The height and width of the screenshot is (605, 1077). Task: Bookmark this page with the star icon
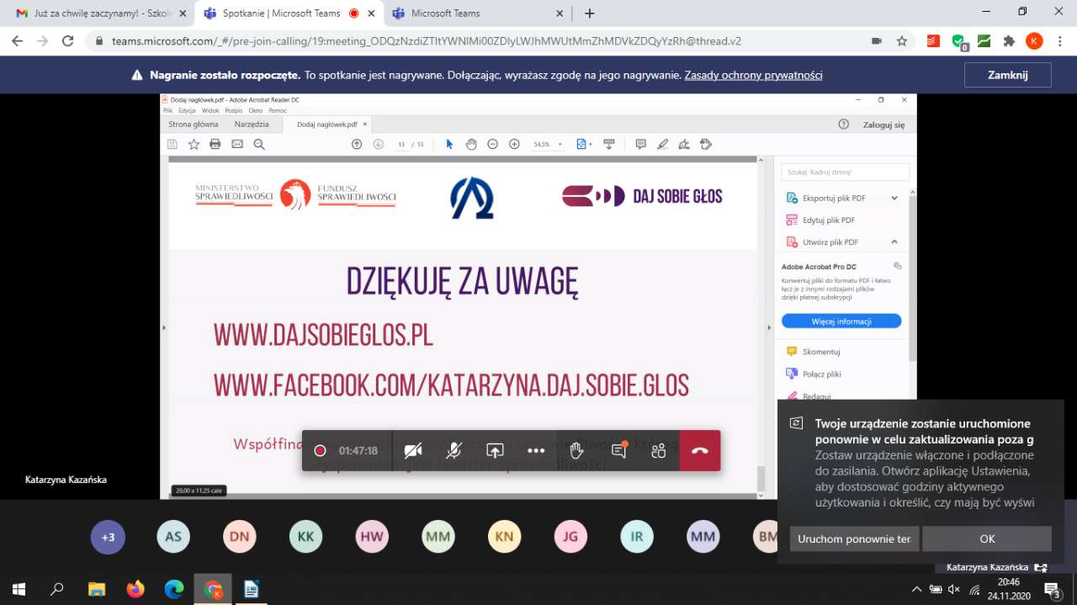tap(902, 40)
